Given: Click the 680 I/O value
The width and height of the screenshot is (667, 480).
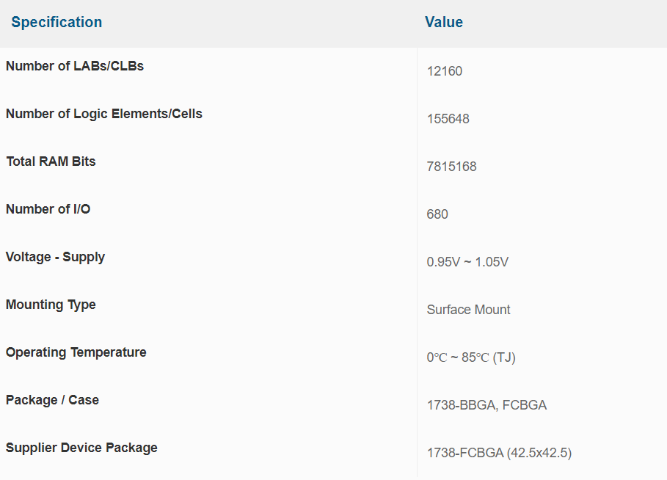Looking at the screenshot, I should [x=437, y=214].
